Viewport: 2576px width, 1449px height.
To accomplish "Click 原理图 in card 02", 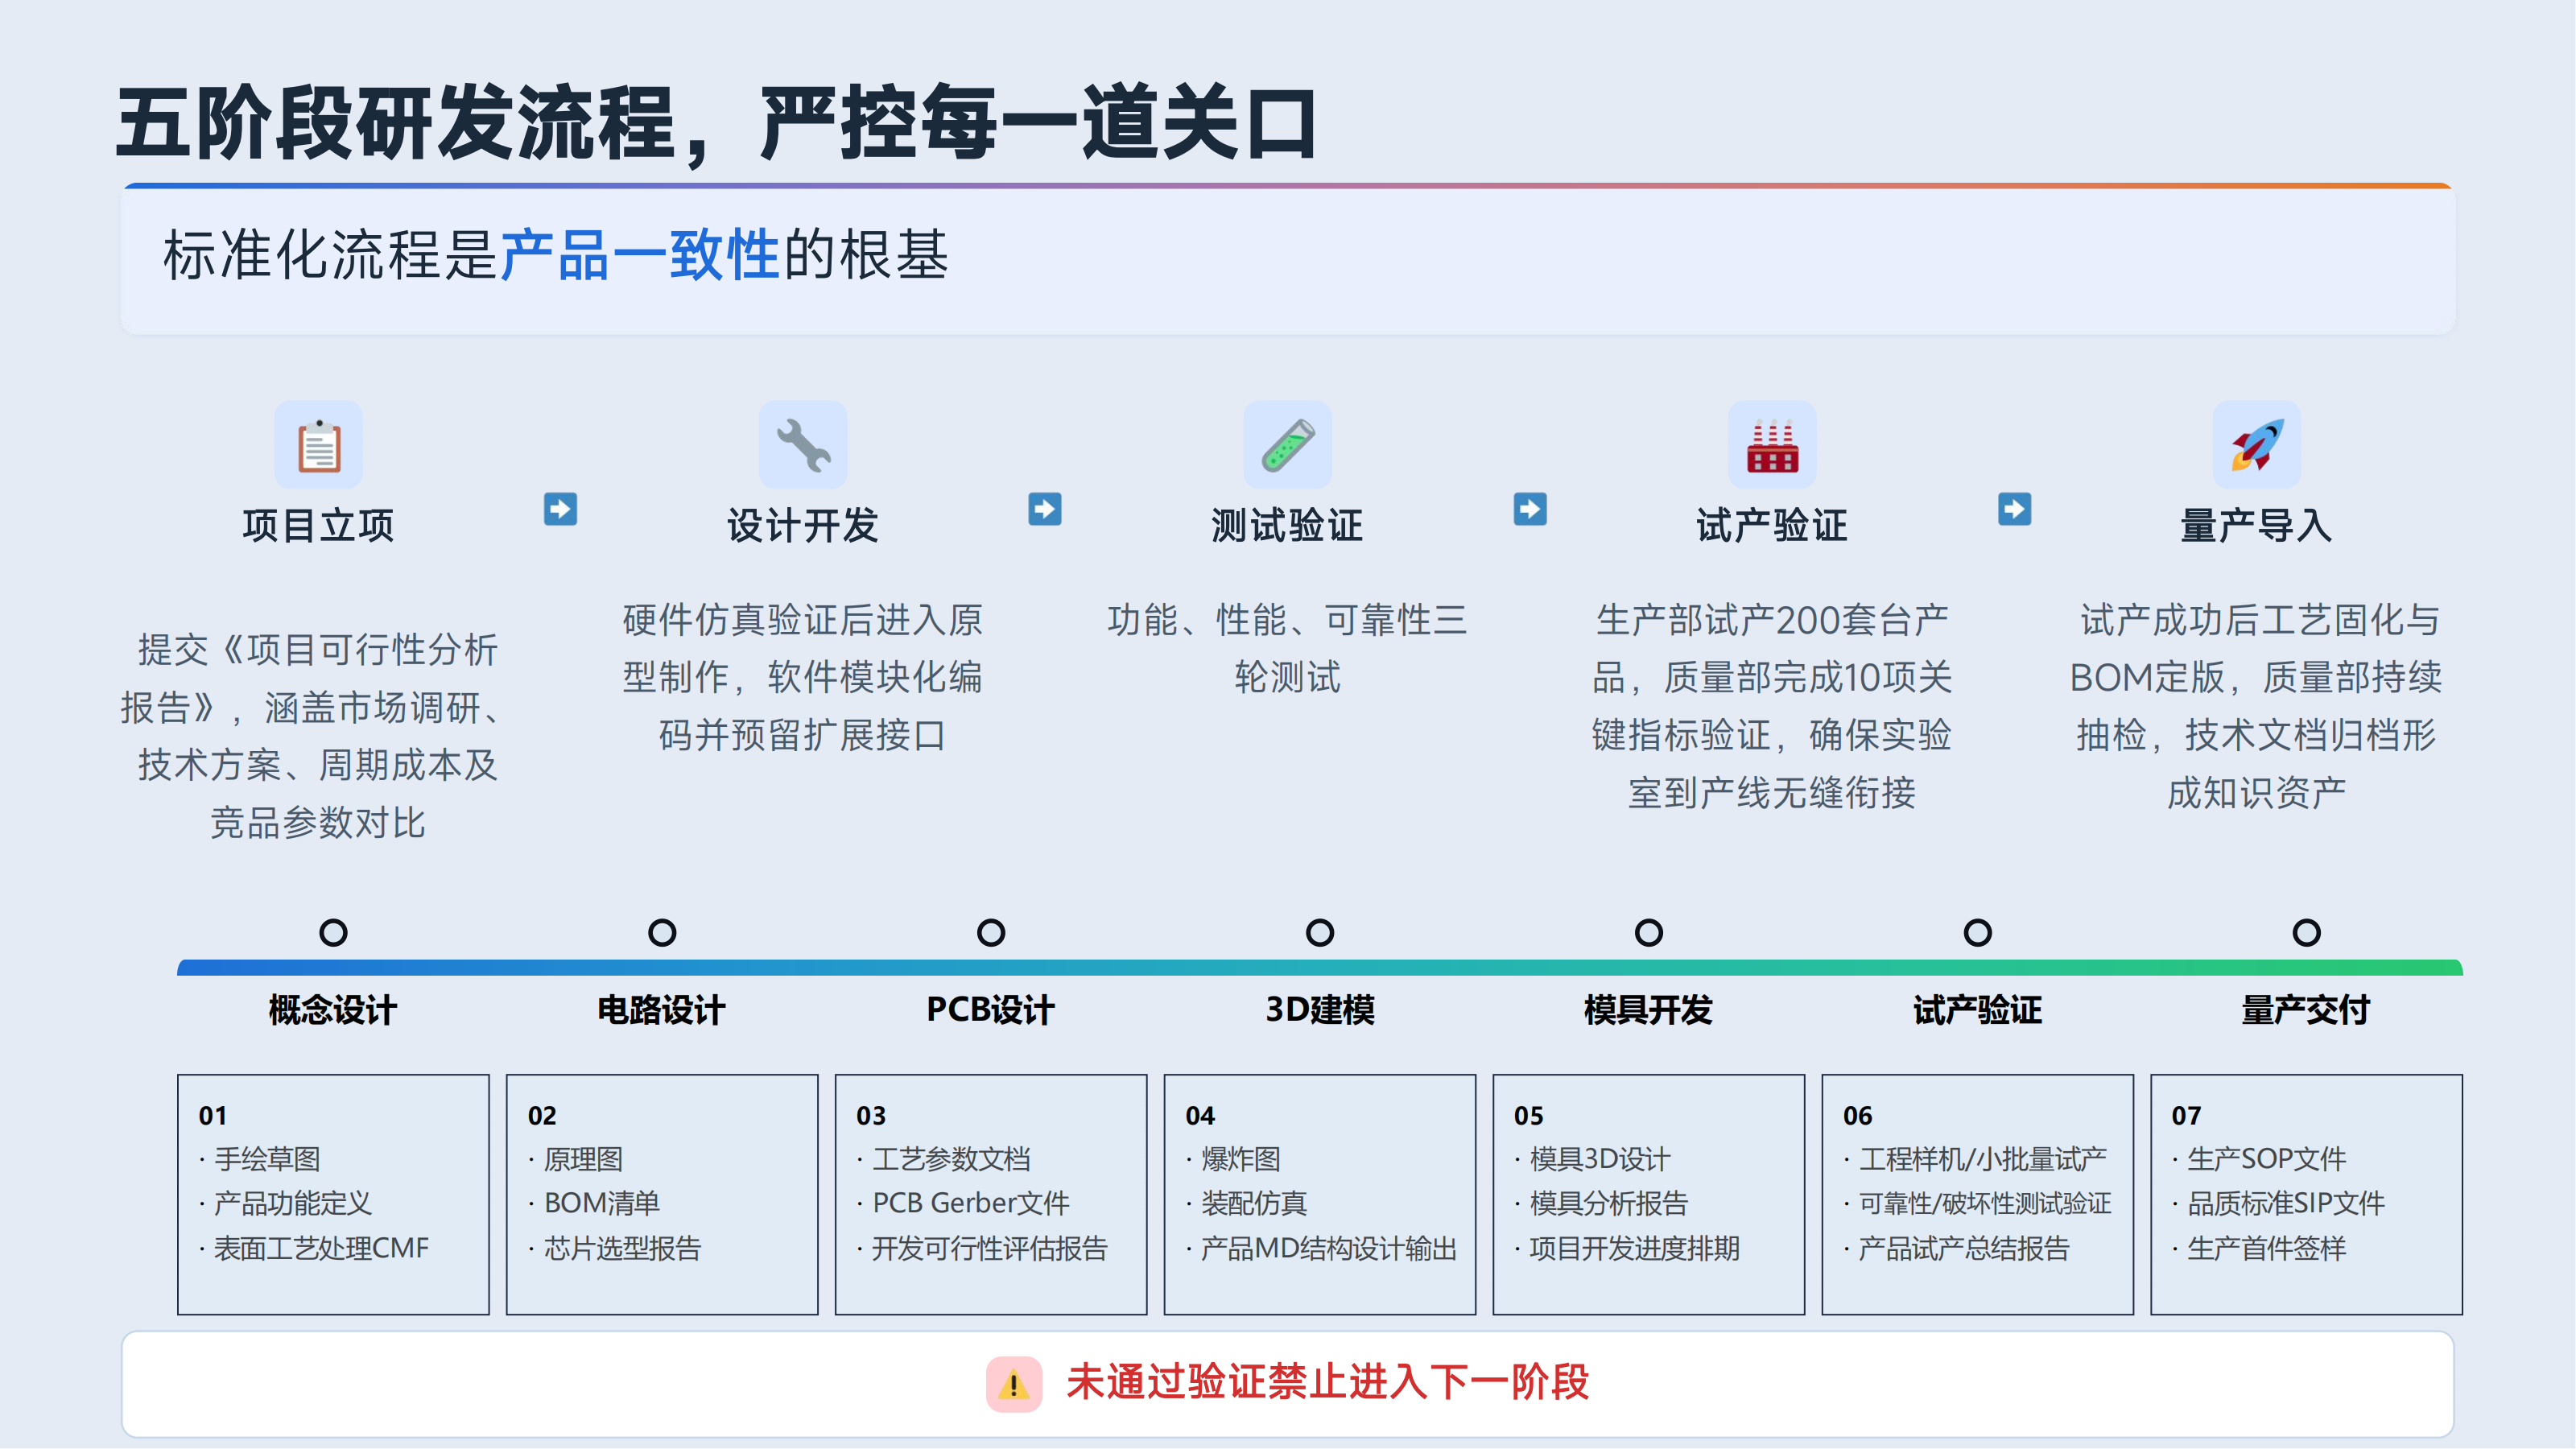I will (583, 1159).
